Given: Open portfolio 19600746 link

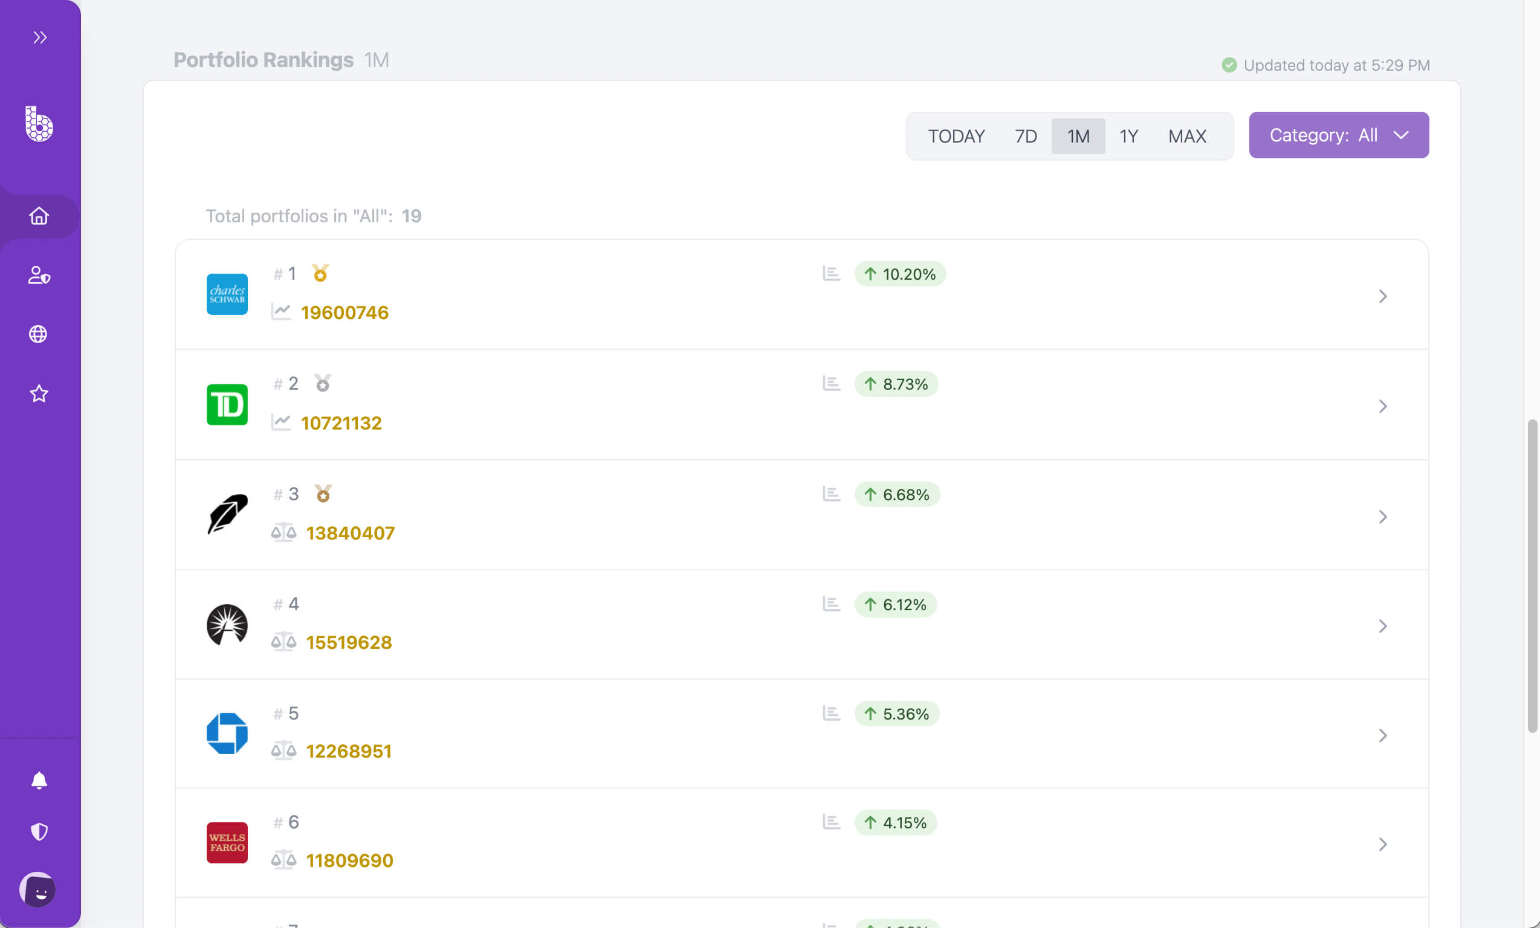Looking at the screenshot, I should point(345,312).
